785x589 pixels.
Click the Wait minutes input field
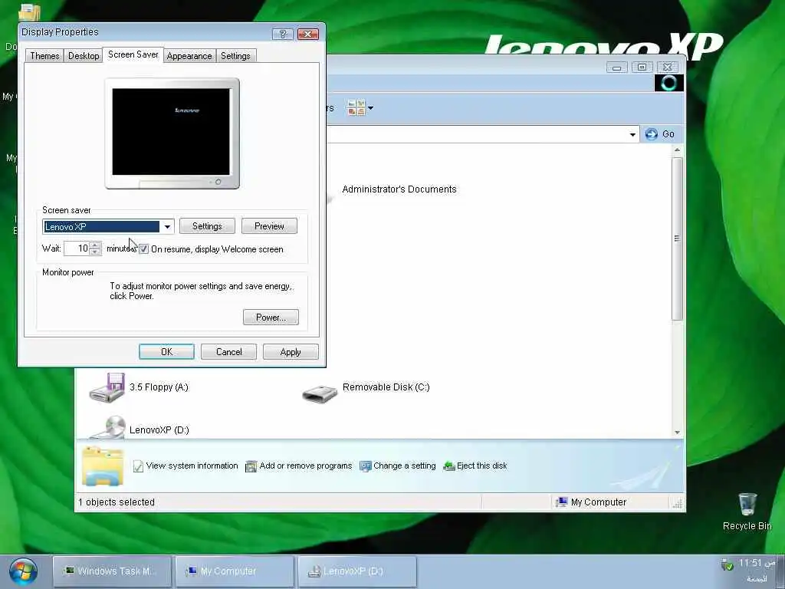(77, 248)
